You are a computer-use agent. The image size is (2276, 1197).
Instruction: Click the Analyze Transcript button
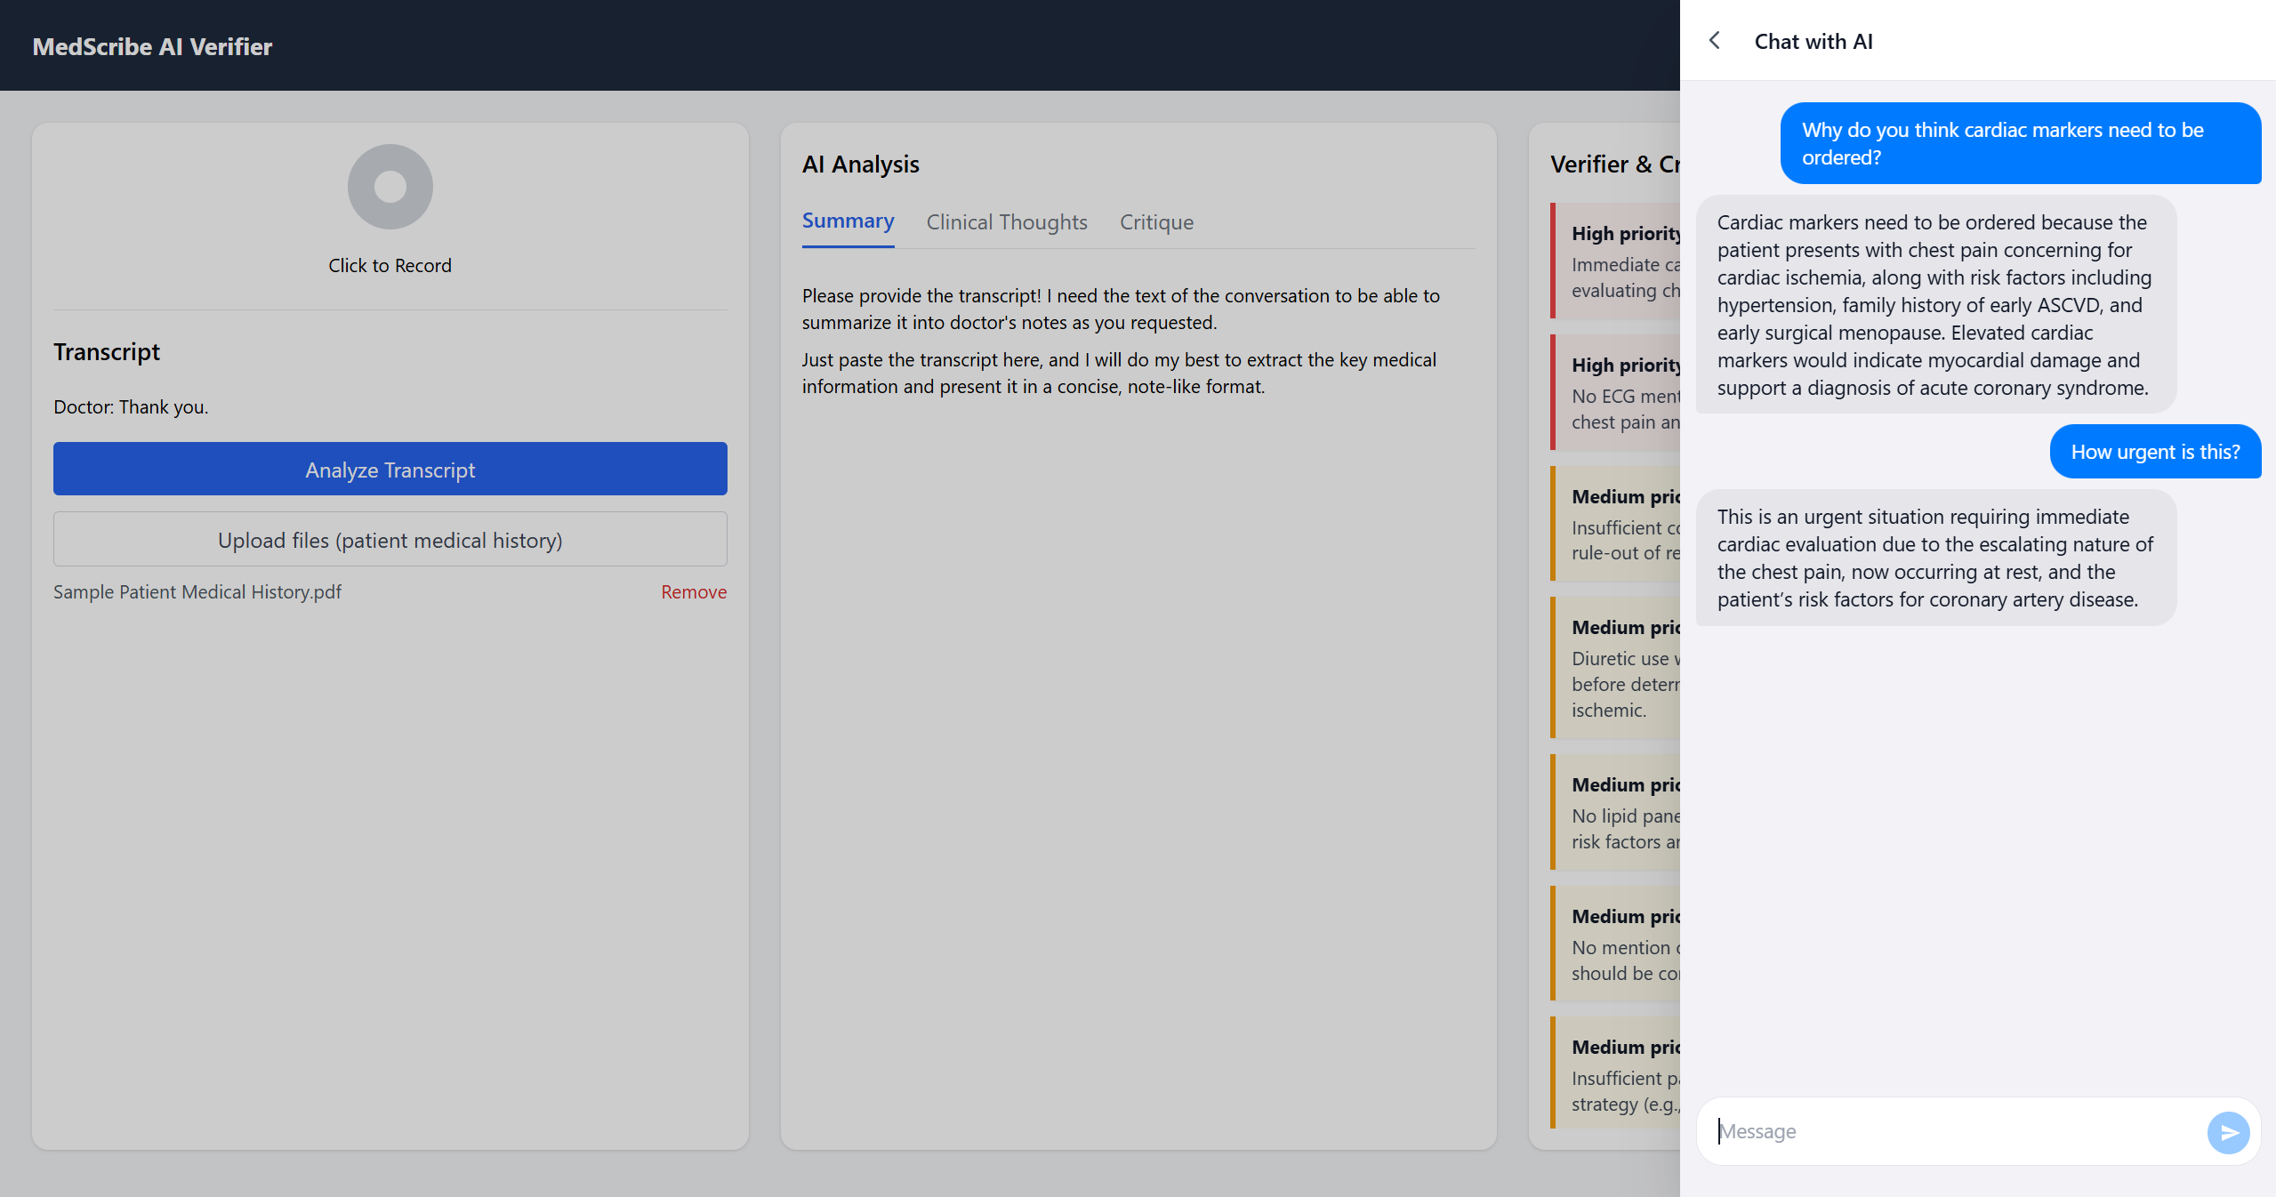390,470
